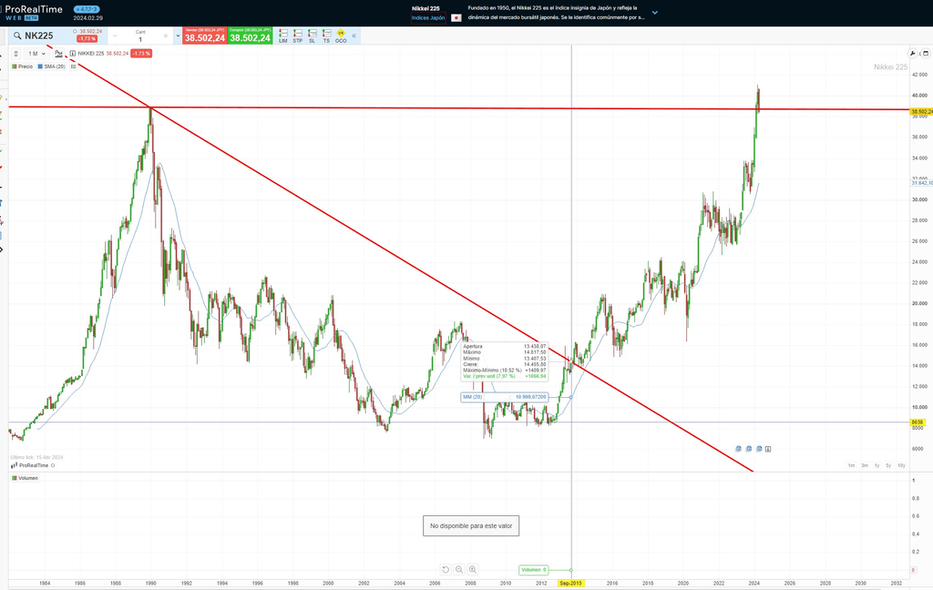
Task: Click the instrument search magnifier icon
Action: click(x=17, y=36)
